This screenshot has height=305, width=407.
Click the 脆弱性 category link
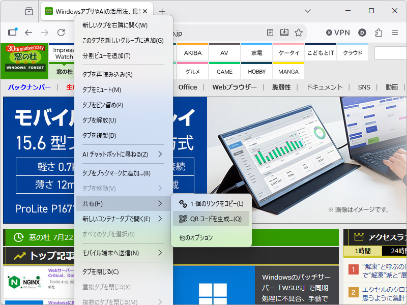point(281,87)
